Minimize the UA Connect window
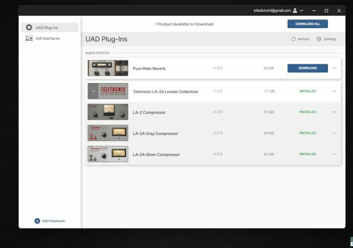 (x=314, y=11)
